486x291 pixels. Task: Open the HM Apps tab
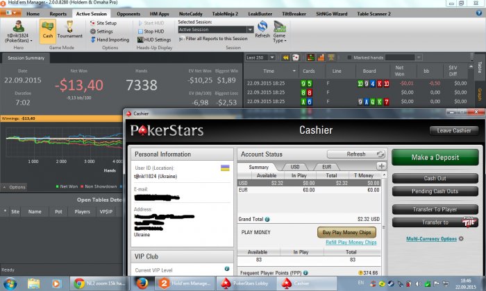pos(159,14)
